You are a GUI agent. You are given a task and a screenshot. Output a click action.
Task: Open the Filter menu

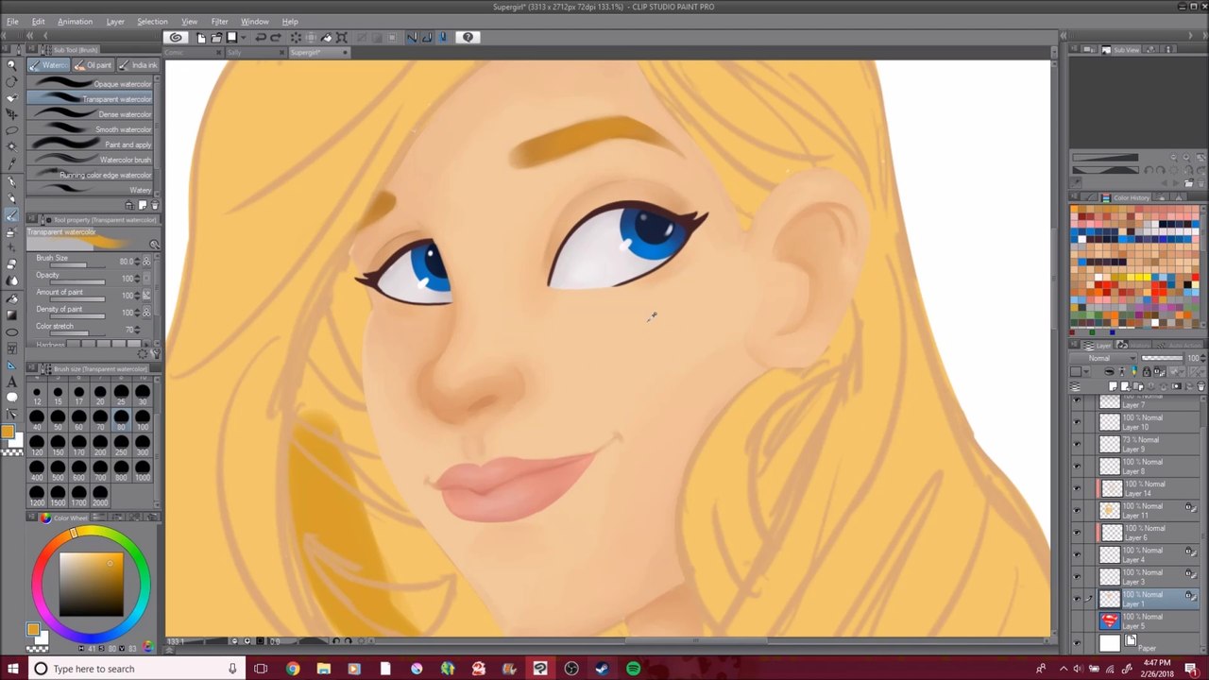(x=219, y=22)
